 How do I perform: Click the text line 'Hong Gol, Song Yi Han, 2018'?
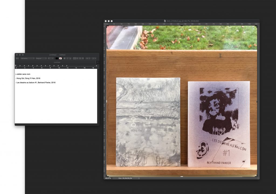click(28, 78)
